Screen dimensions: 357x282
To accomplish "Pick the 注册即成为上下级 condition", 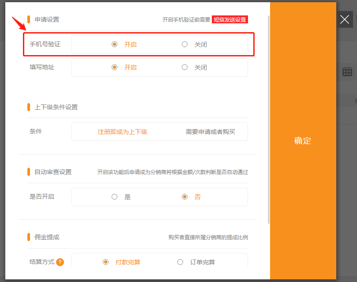I will coord(122,132).
